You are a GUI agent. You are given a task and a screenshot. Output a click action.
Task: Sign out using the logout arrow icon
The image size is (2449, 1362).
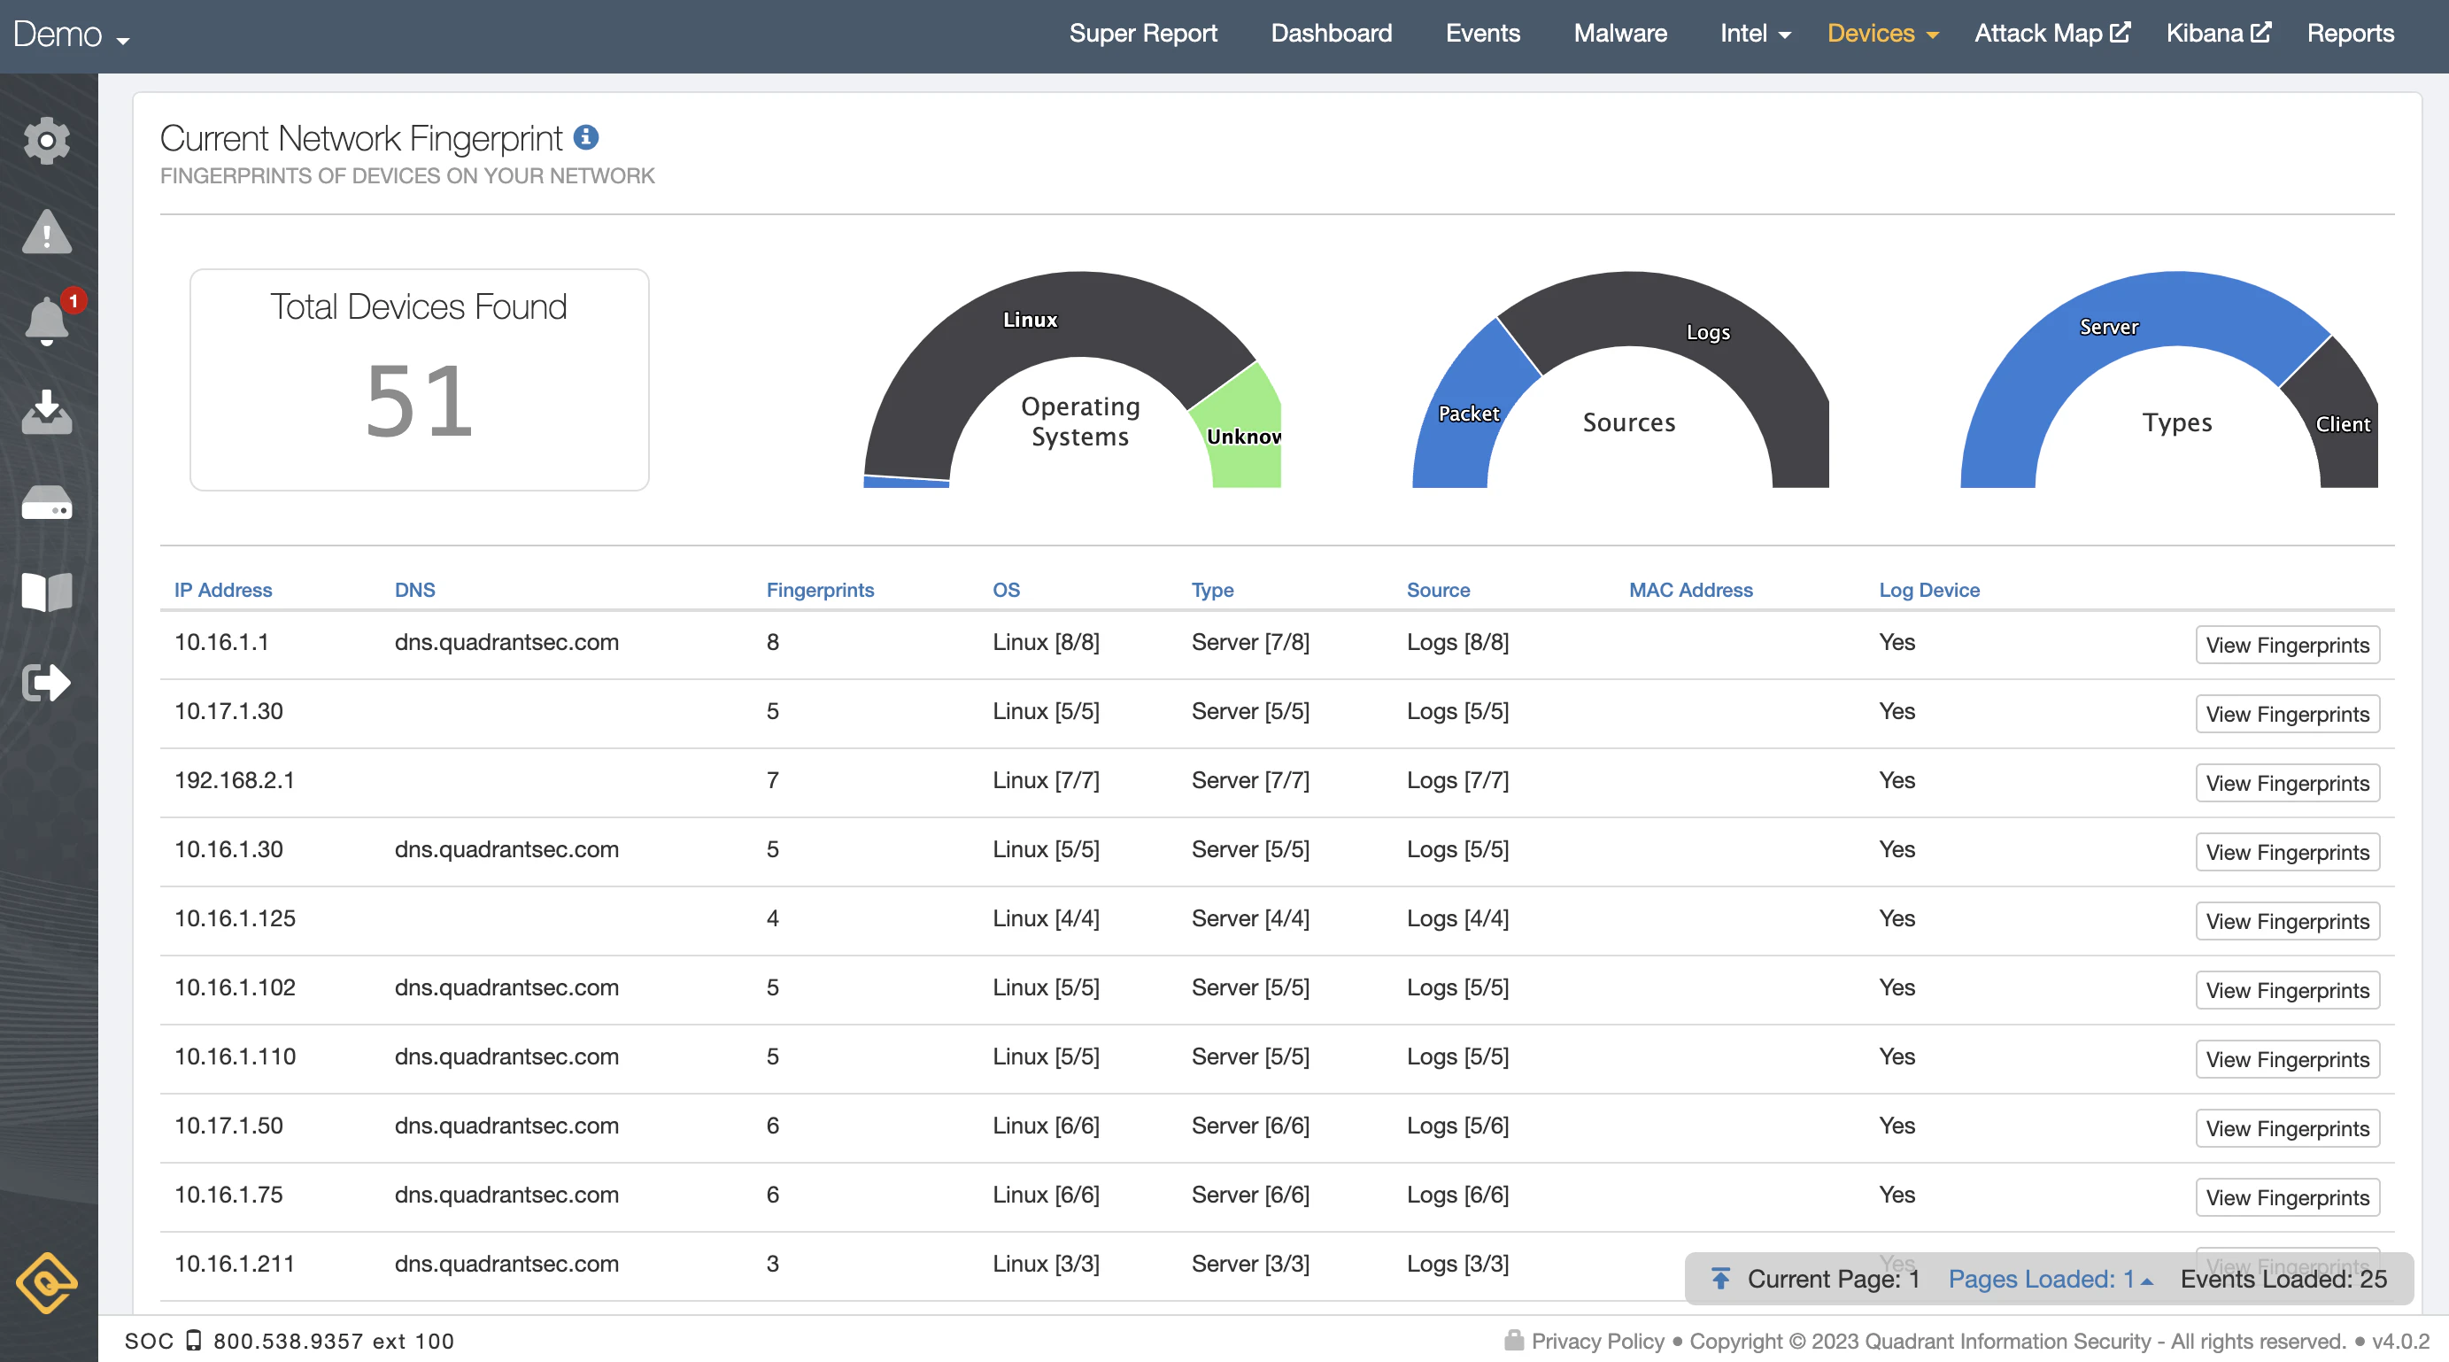pos(48,681)
